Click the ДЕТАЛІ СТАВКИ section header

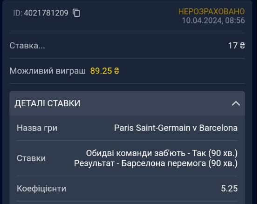[x=127, y=103]
